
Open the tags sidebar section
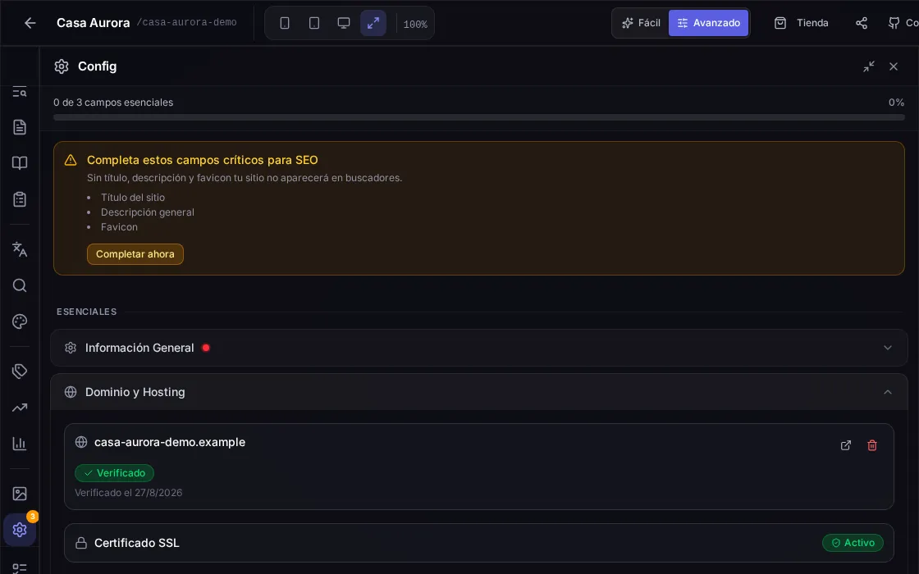click(20, 371)
